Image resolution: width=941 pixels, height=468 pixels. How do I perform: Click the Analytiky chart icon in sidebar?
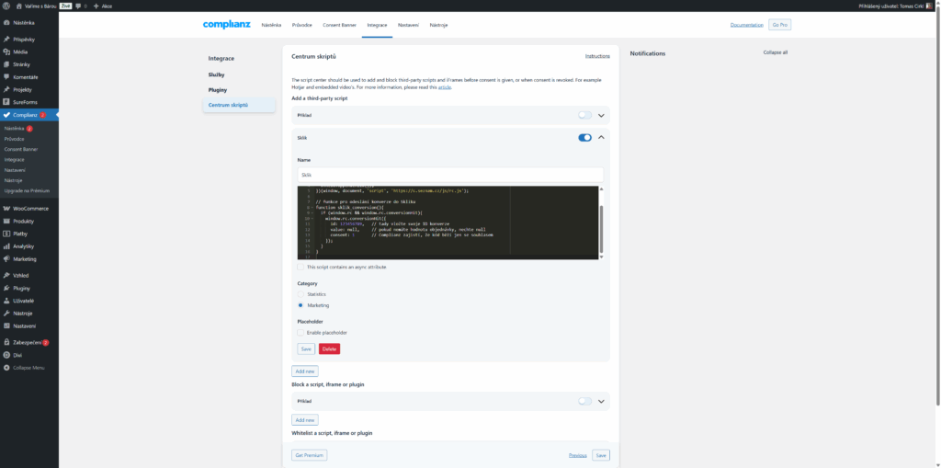[x=7, y=246]
